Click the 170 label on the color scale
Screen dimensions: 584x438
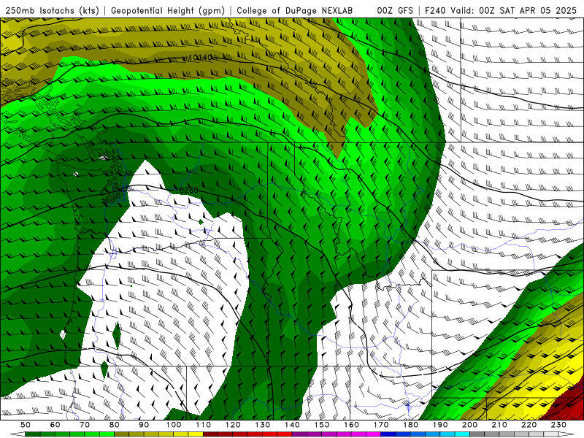[x=381, y=425]
